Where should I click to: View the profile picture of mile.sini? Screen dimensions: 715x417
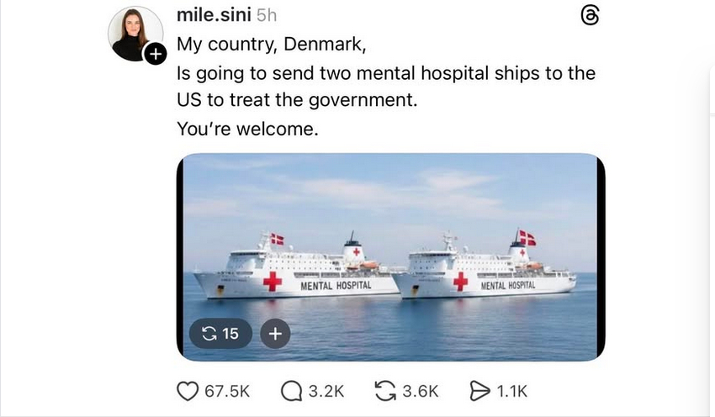tap(135, 33)
